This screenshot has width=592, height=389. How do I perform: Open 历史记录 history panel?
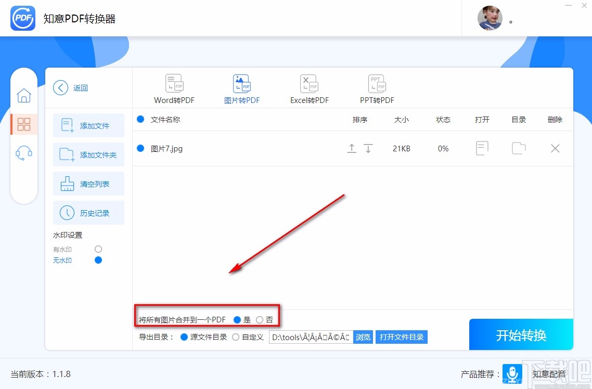click(88, 213)
